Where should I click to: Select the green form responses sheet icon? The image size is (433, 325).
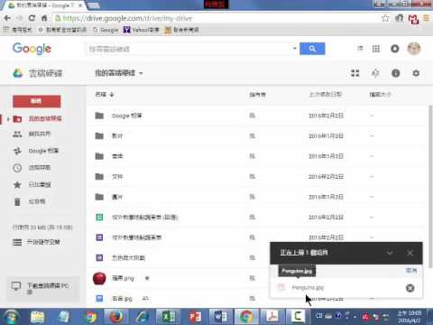point(99,217)
